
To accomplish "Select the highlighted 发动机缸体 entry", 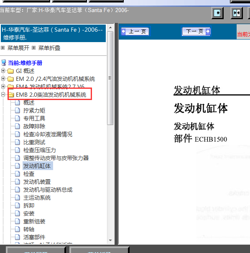I will [38, 166].
